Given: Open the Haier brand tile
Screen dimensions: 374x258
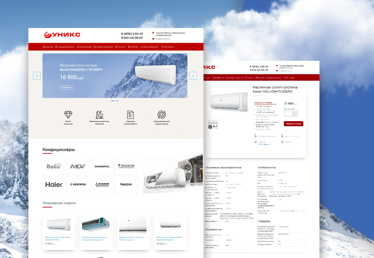Looking at the screenshot, I should (x=54, y=184).
